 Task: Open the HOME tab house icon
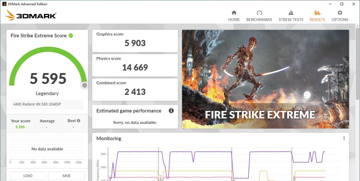(234, 13)
